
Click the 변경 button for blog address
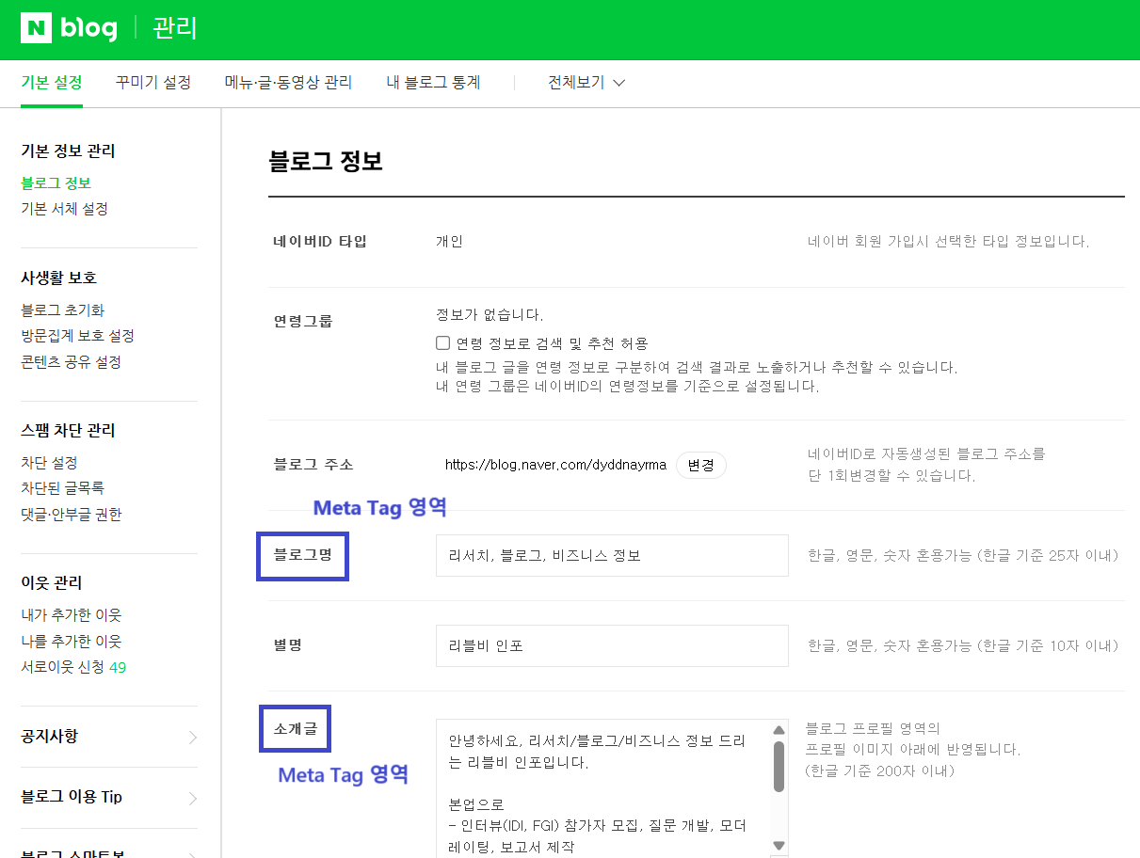point(701,465)
